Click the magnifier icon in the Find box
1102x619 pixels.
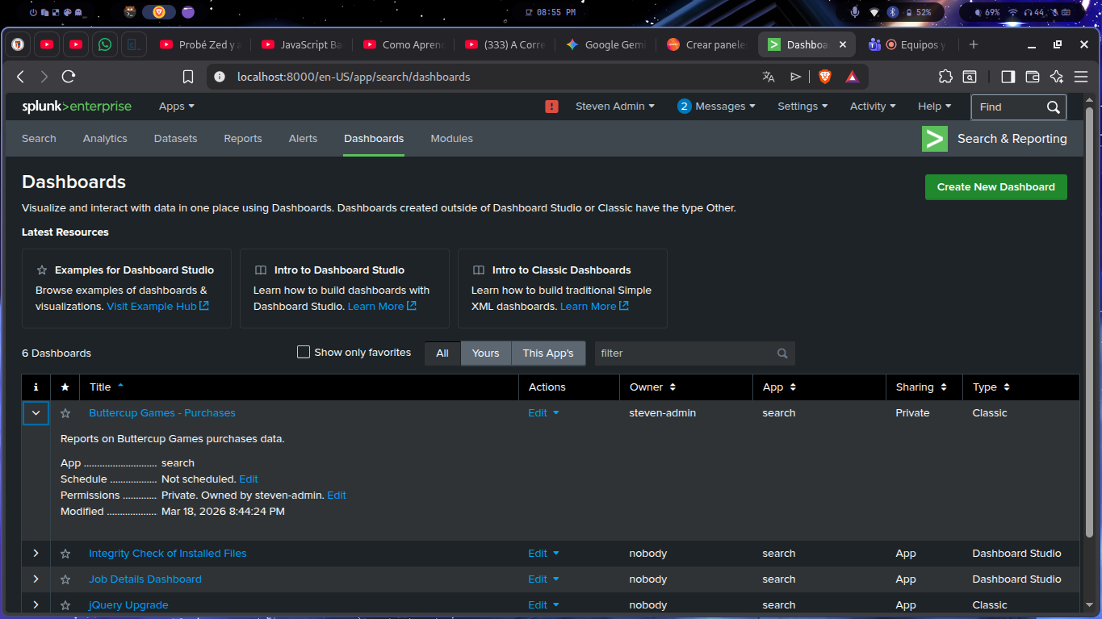pos(1053,107)
